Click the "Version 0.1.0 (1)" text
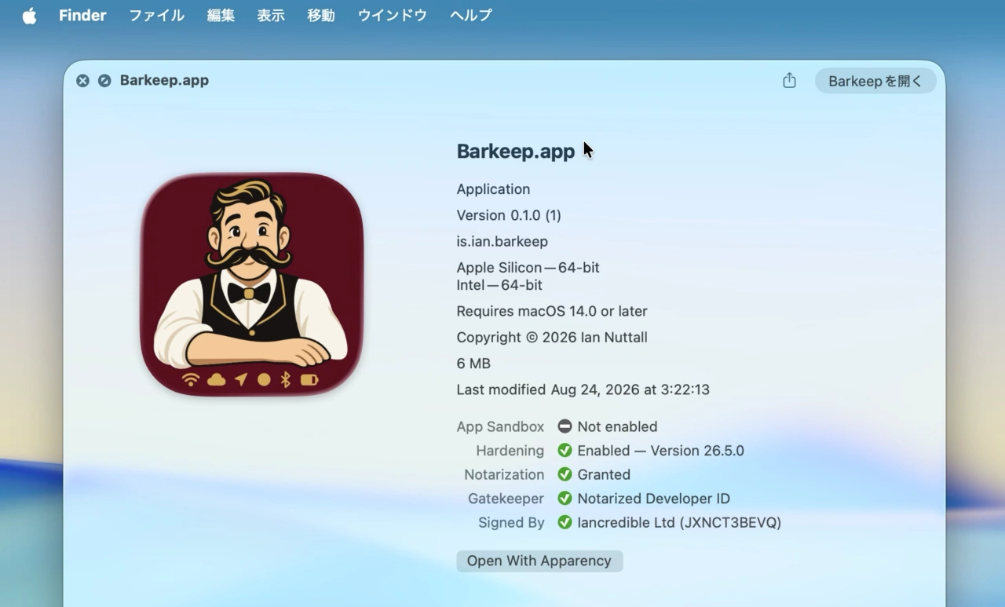 pyautogui.click(x=509, y=215)
